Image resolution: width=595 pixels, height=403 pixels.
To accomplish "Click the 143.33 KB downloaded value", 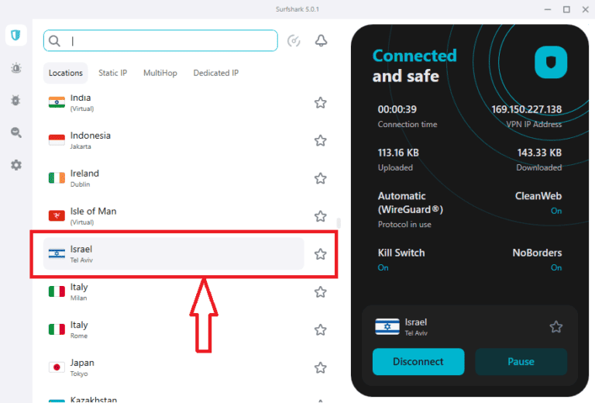I will (539, 153).
